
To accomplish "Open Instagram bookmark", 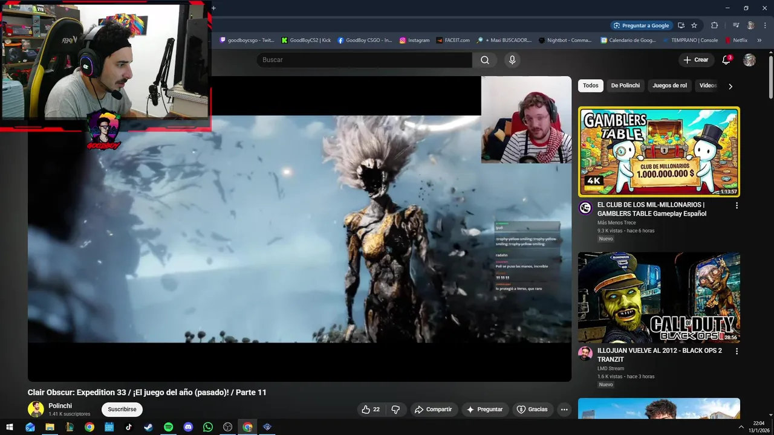I will (414, 40).
